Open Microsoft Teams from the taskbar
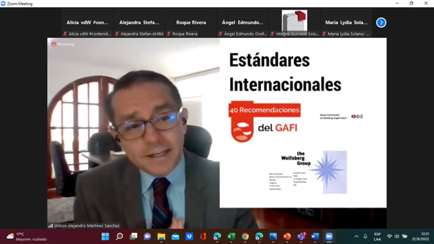Image resolution: width=434 pixels, height=244 pixels. (x=301, y=237)
